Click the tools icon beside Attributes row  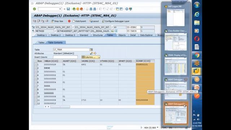click(91, 53)
